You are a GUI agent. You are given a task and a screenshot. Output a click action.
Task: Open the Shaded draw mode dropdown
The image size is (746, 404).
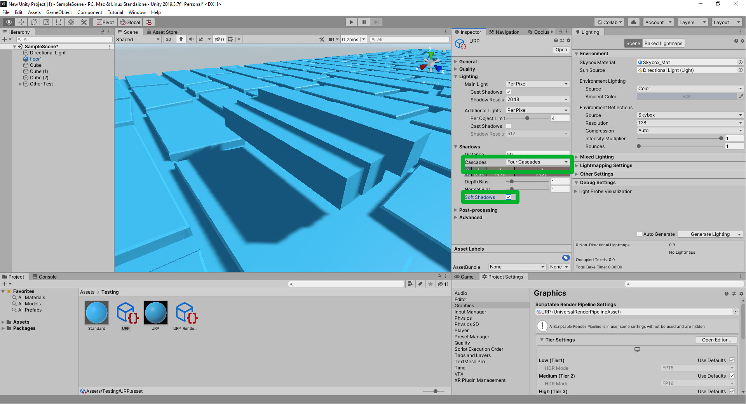tap(138, 39)
